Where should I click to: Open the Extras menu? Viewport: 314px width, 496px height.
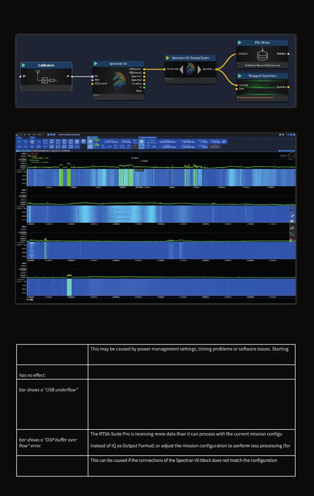click(39, 135)
